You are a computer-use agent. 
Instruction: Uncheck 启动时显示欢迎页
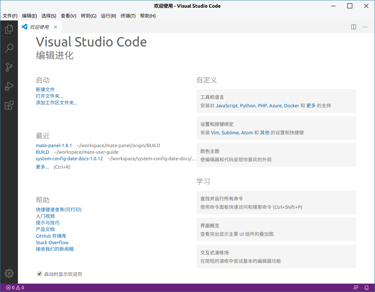[x=39, y=273]
